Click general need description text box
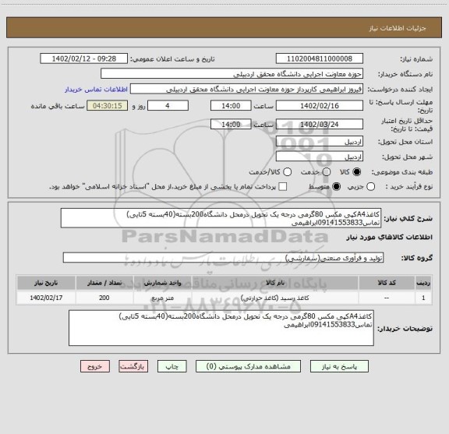 click(221, 218)
